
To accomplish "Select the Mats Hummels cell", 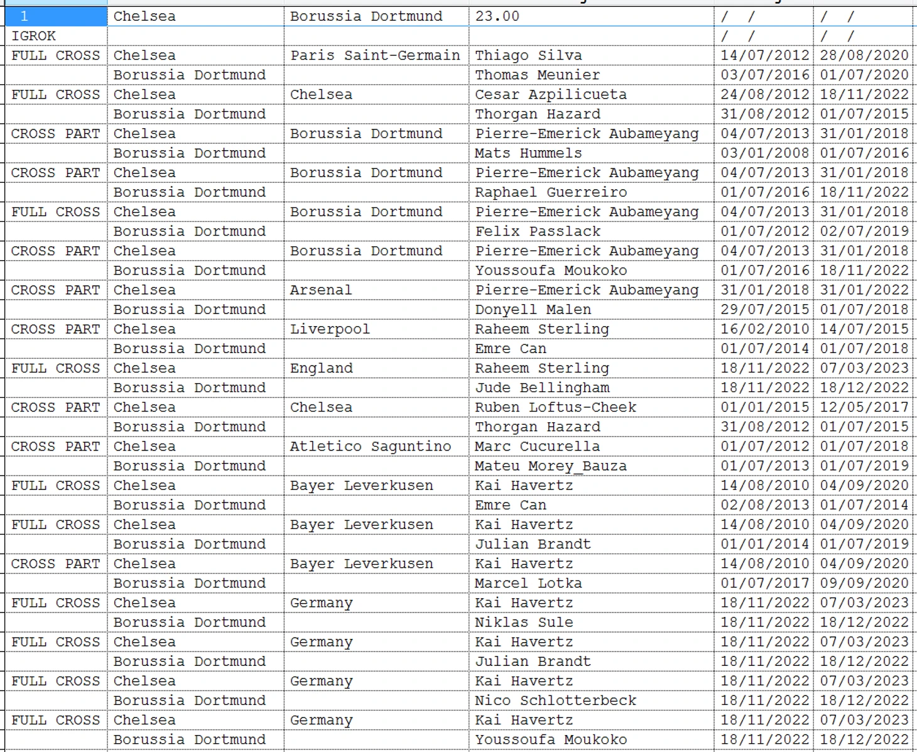I will pyautogui.click(x=591, y=153).
